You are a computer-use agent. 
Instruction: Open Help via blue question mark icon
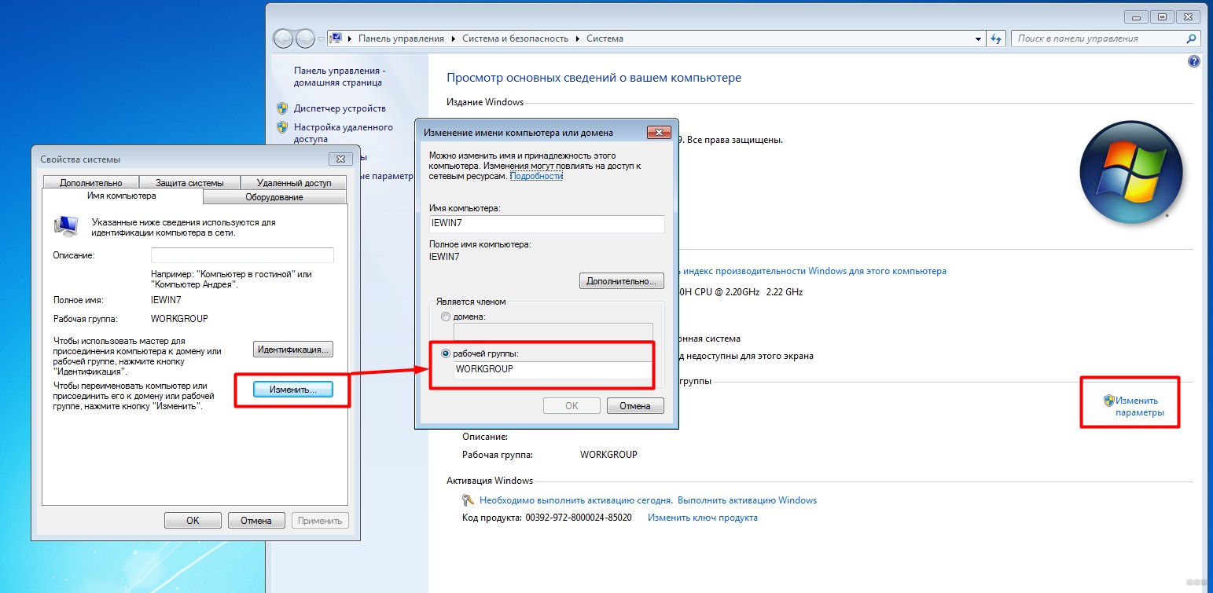pyautogui.click(x=1193, y=61)
